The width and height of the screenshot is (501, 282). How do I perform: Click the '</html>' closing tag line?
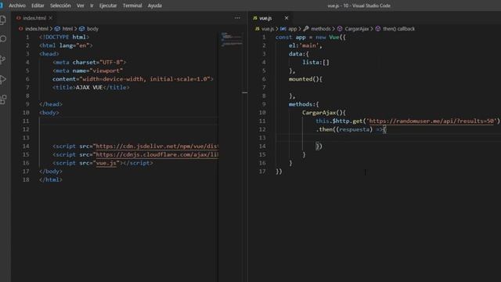51,179
